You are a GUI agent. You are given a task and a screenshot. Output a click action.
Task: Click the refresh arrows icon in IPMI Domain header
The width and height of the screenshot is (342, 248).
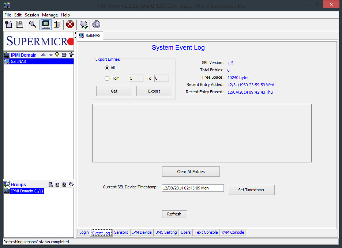point(71,55)
